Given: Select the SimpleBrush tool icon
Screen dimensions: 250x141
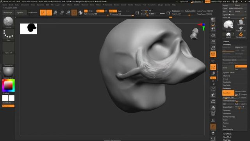Looking at the screenshot, I should click(241, 35).
